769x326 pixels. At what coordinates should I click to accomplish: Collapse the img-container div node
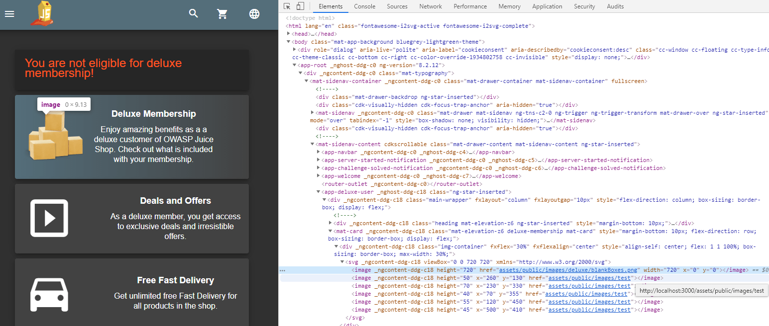pyautogui.click(x=336, y=246)
